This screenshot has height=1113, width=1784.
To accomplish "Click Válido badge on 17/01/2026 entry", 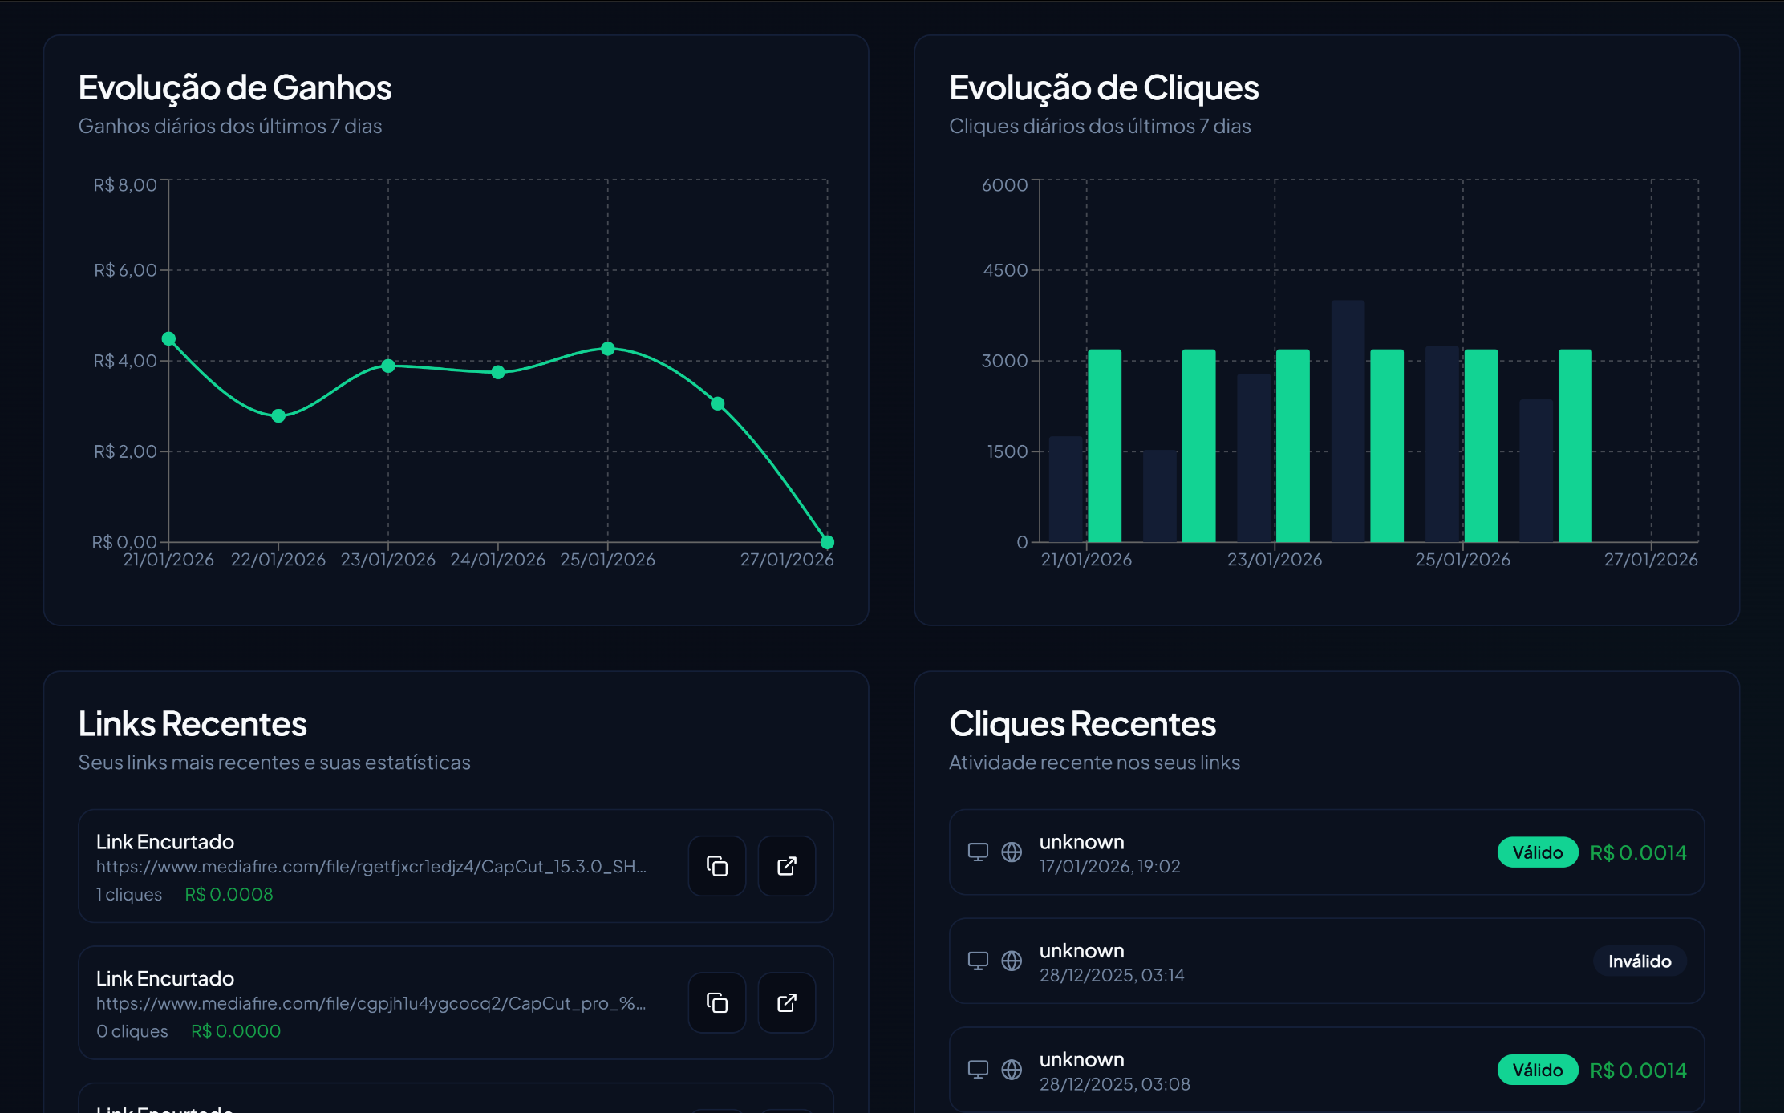I will tap(1537, 852).
